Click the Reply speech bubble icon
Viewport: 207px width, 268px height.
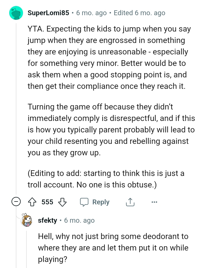pos(85,202)
